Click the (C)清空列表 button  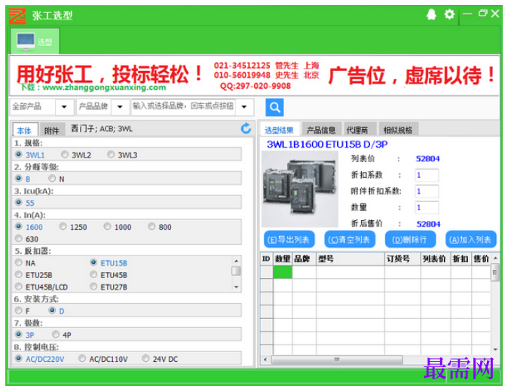click(349, 240)
